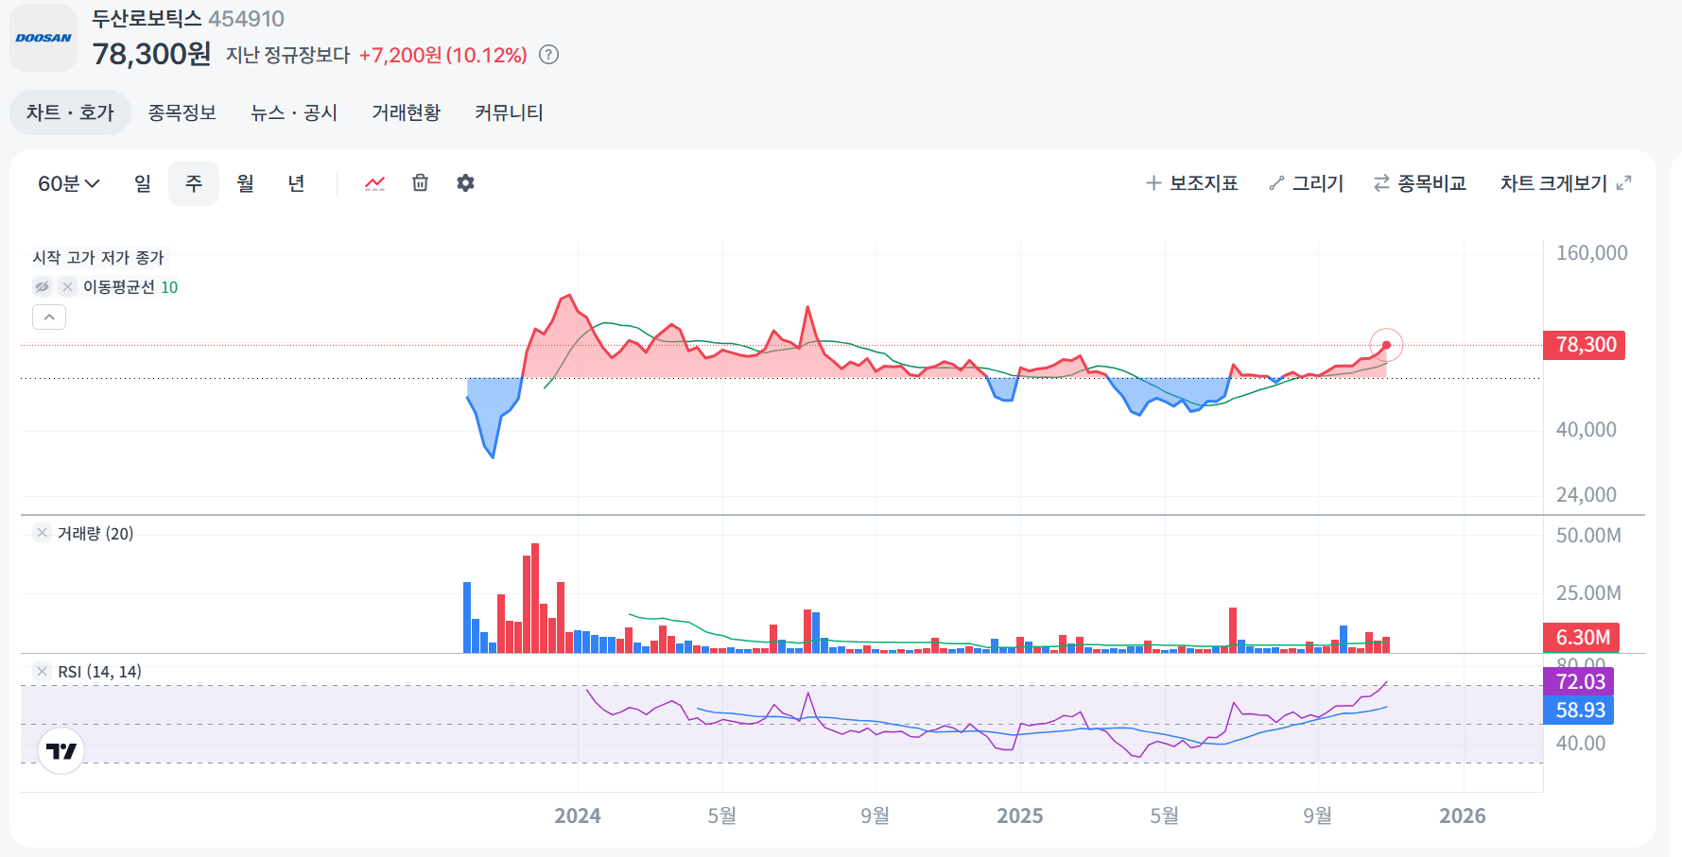Image resolution: width=1682 pixels, height=857 pixels.
Task: Collapse the indicator legend chevron
Action: (x=49, y=317)
